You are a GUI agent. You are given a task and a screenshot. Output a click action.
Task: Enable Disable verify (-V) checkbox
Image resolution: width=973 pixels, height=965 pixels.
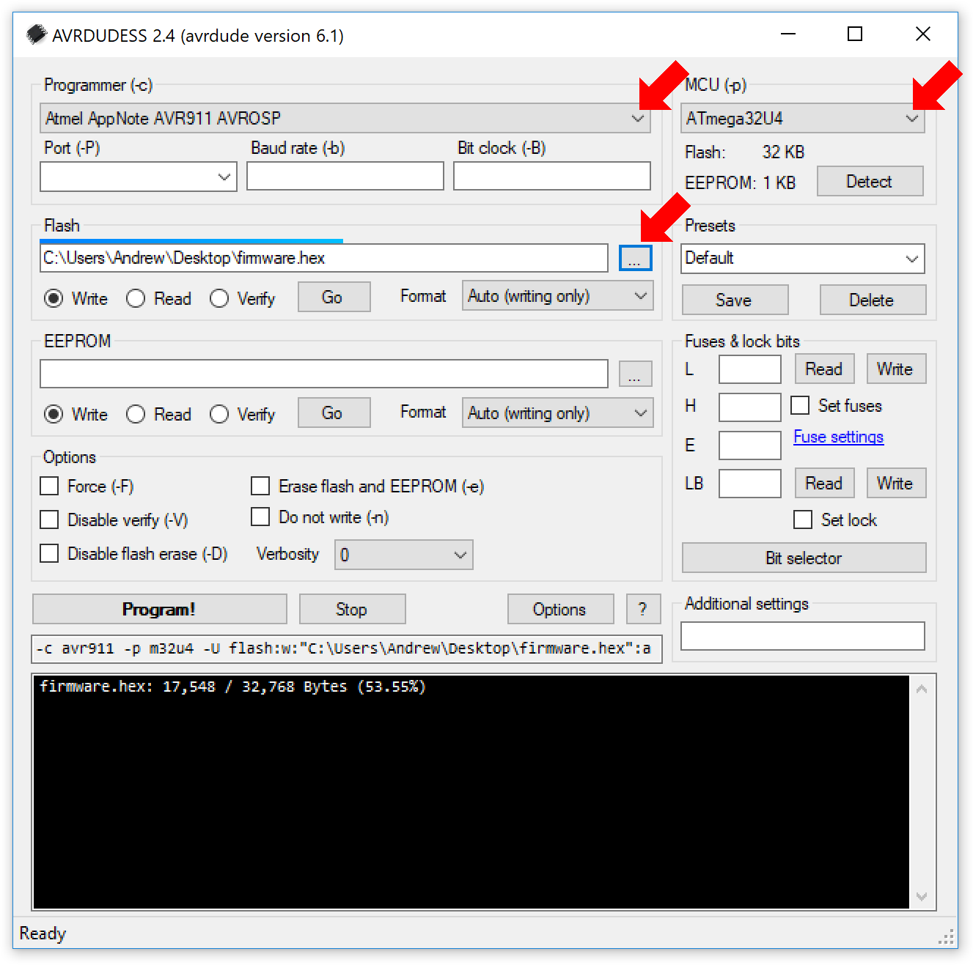click(x=49, y=520)
